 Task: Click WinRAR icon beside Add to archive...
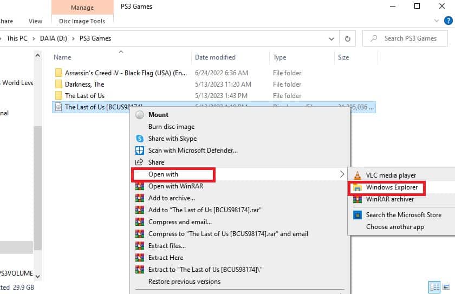pos(140,198)
